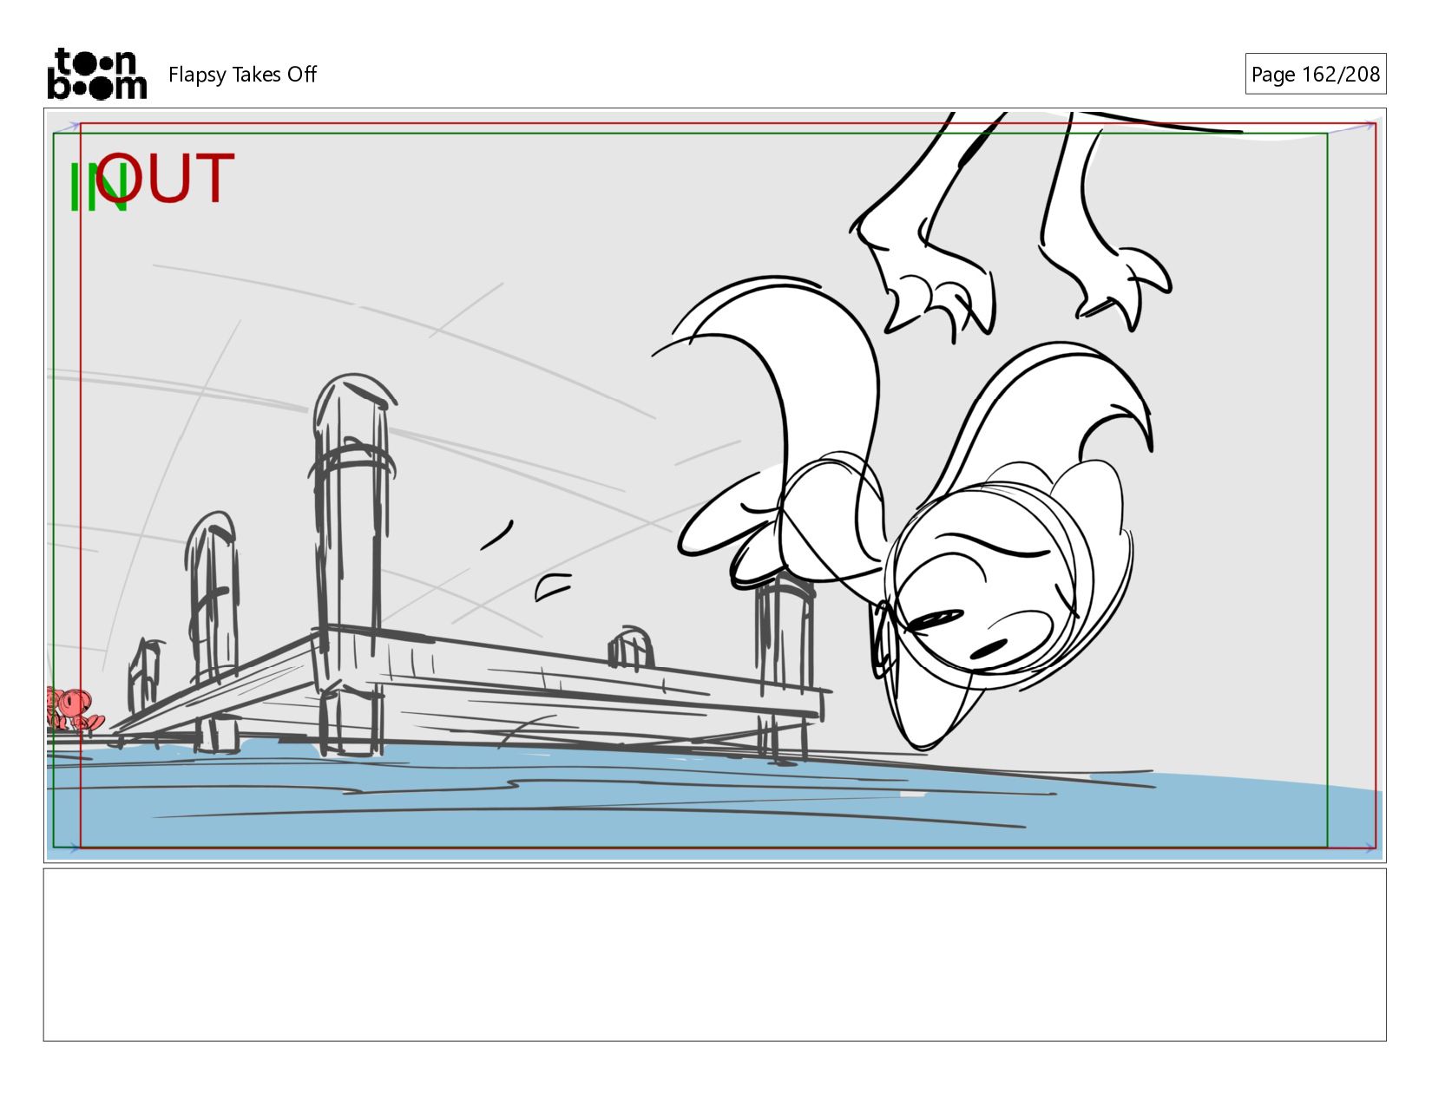
Task: Click the green 'IN' camera label
Action: pos(97,188)
